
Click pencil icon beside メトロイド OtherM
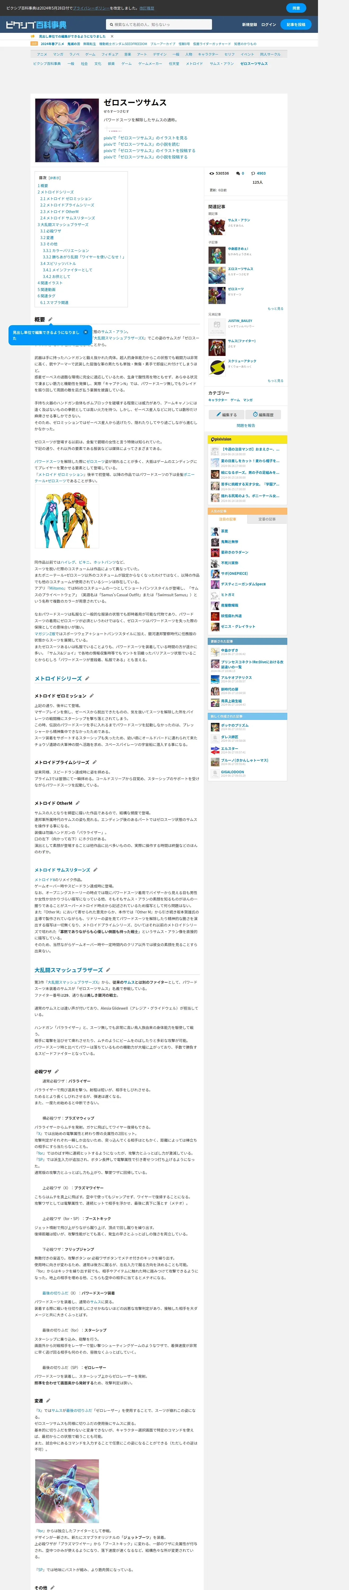point(78,803)
